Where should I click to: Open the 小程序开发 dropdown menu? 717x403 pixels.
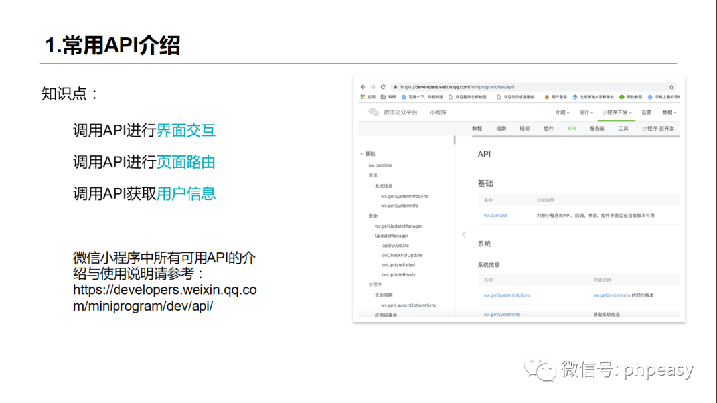click(617, 112)
